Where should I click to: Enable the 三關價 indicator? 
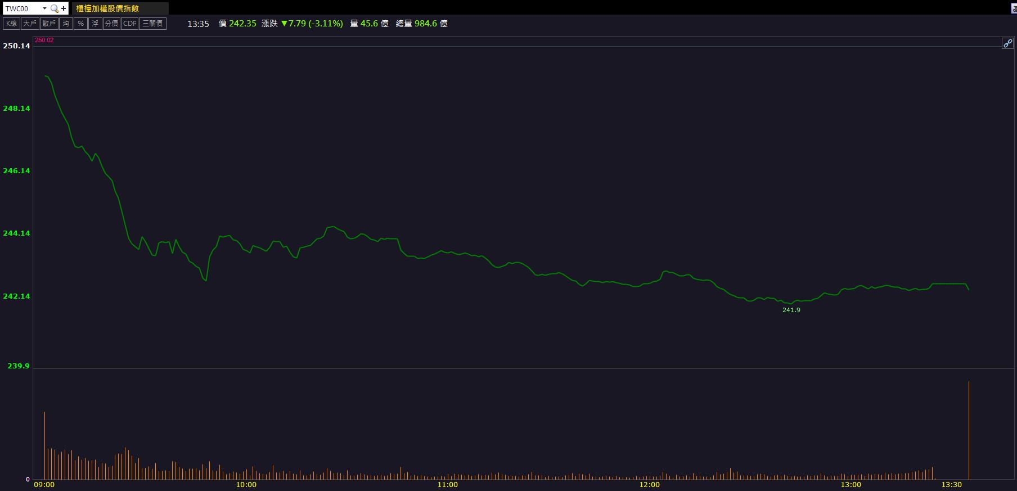[x=152, y=24]
